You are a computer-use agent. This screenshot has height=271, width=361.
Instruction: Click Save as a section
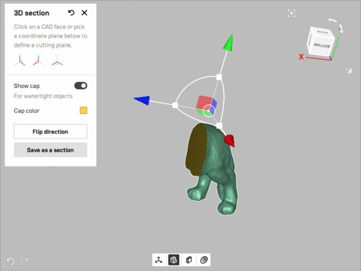[x=50, y=150]
